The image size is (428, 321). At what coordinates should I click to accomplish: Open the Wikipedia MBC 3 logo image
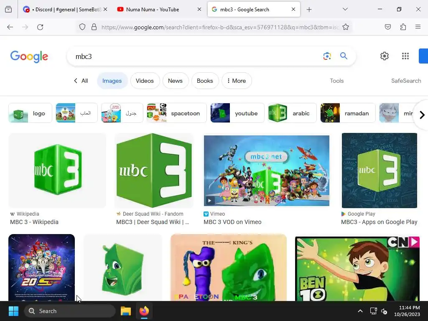pos(57,171)
